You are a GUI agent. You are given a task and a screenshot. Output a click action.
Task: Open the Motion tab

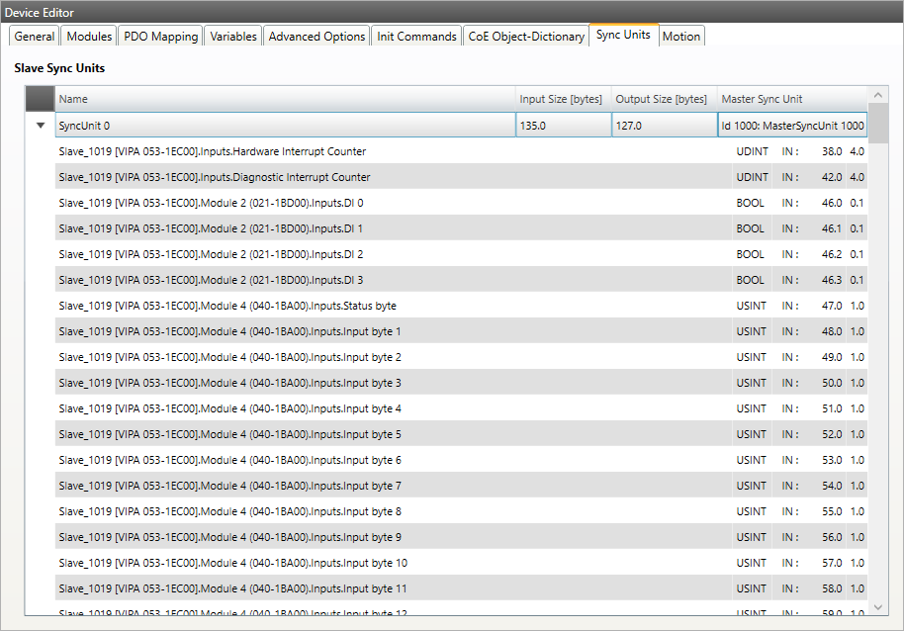[681, 37]
